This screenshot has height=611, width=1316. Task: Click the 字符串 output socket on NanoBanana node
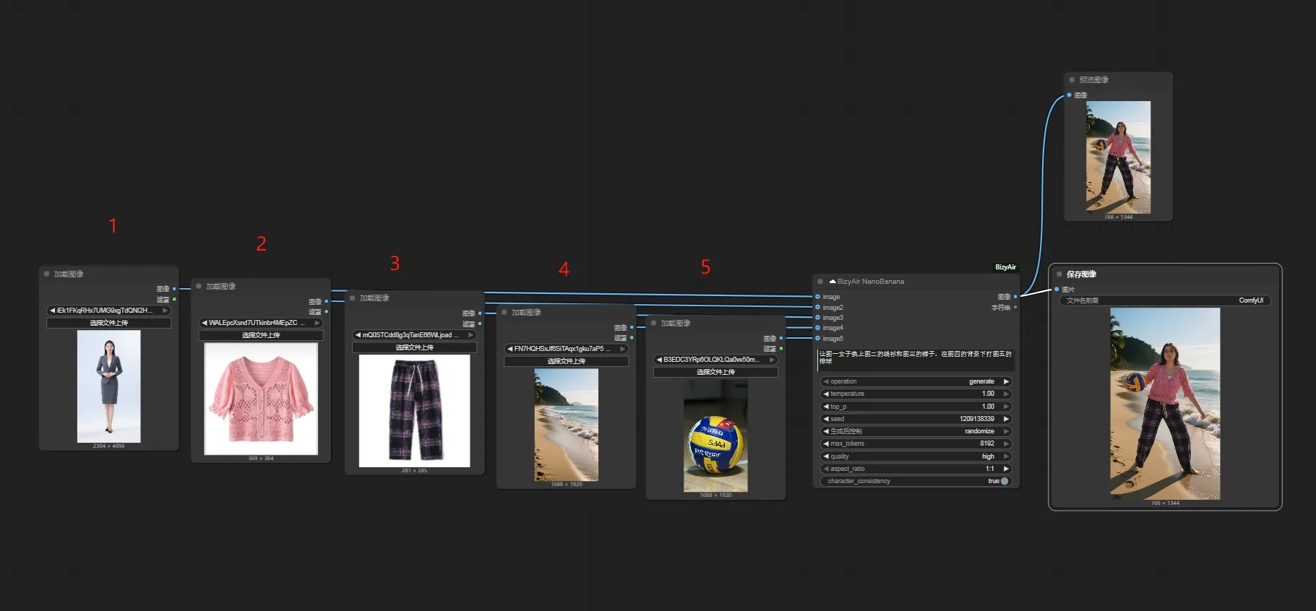pos(1015,307)
